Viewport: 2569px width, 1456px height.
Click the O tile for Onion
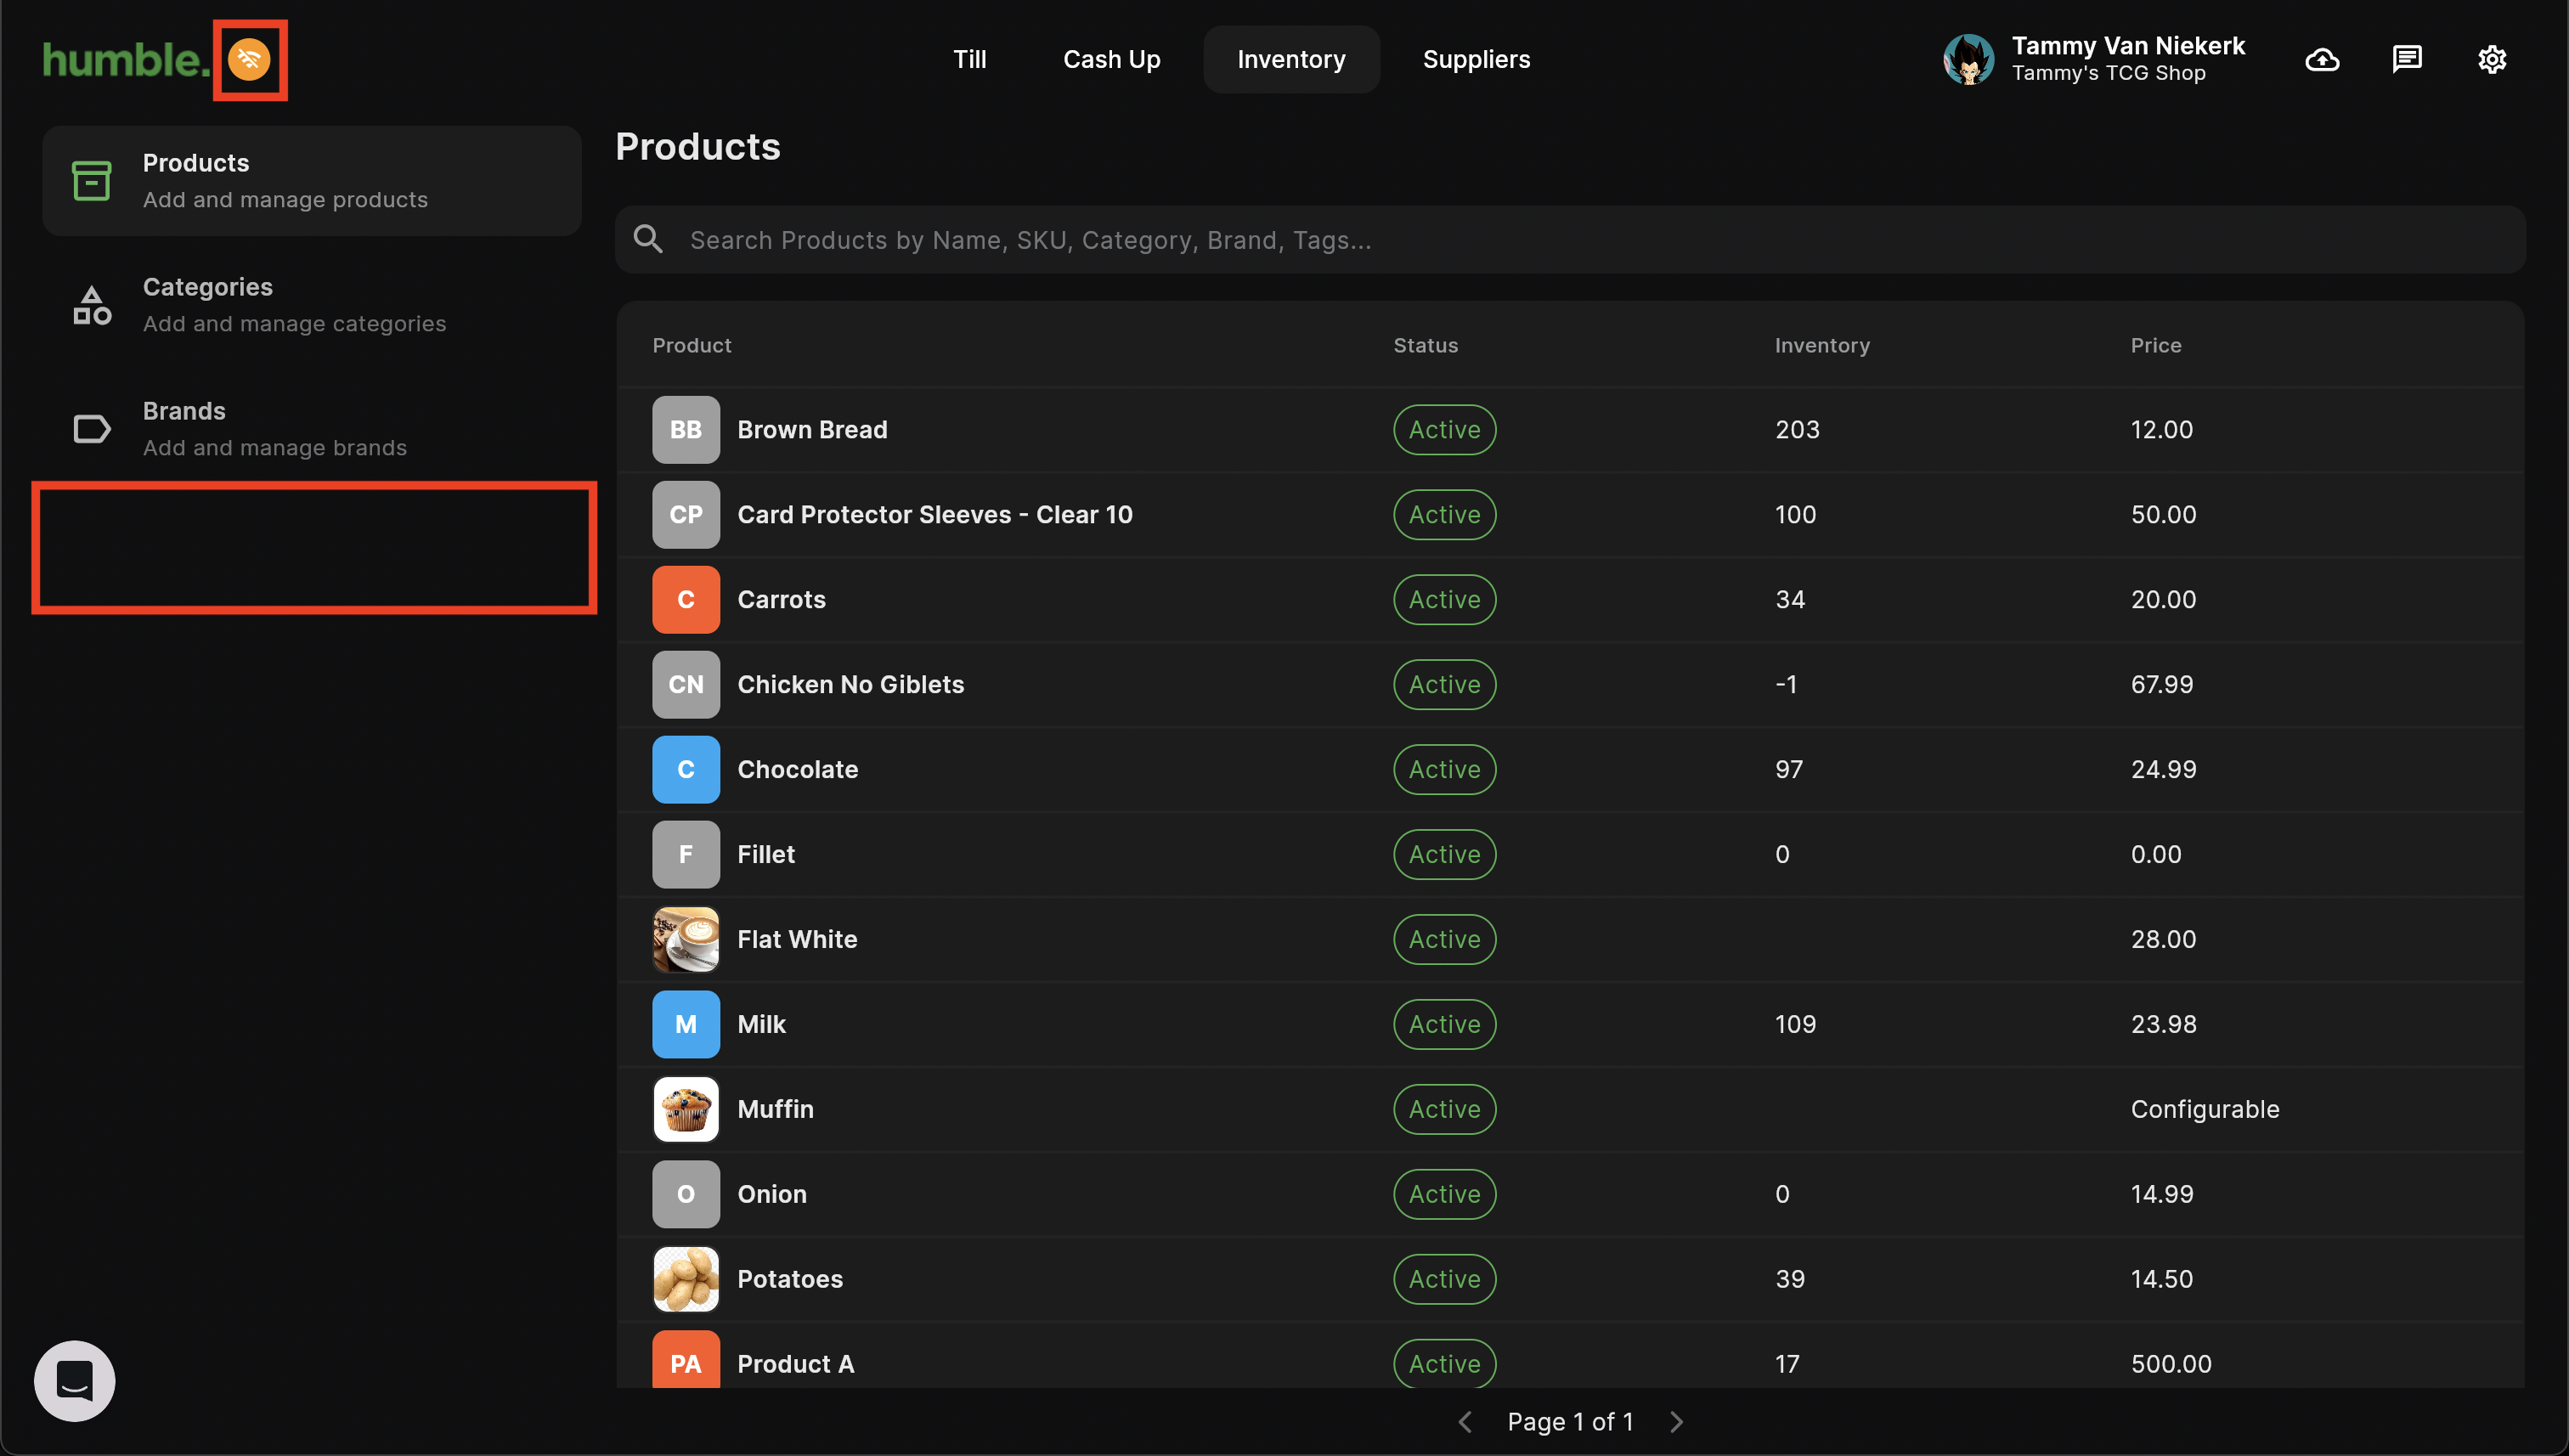click(686, 1194)
